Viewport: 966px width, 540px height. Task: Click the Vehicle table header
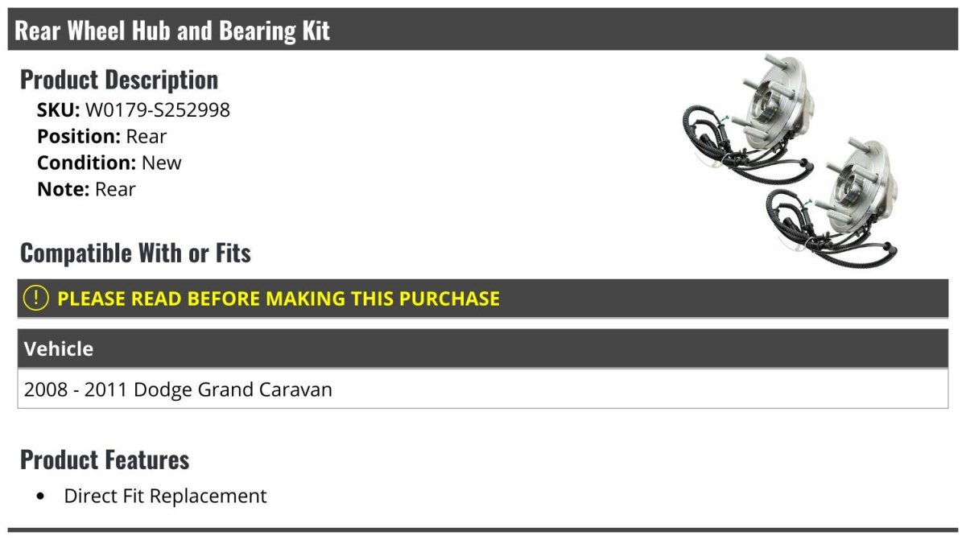[483, 348]
